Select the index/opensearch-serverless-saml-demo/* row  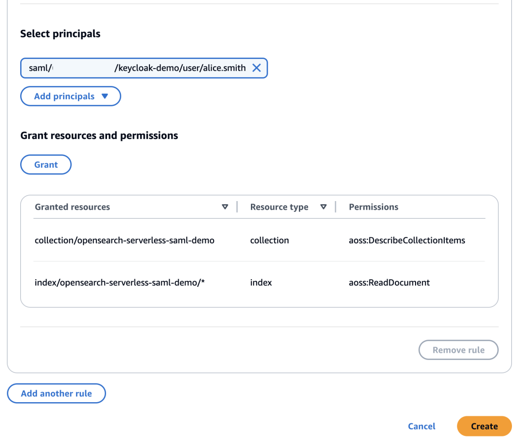coord(120,283)
